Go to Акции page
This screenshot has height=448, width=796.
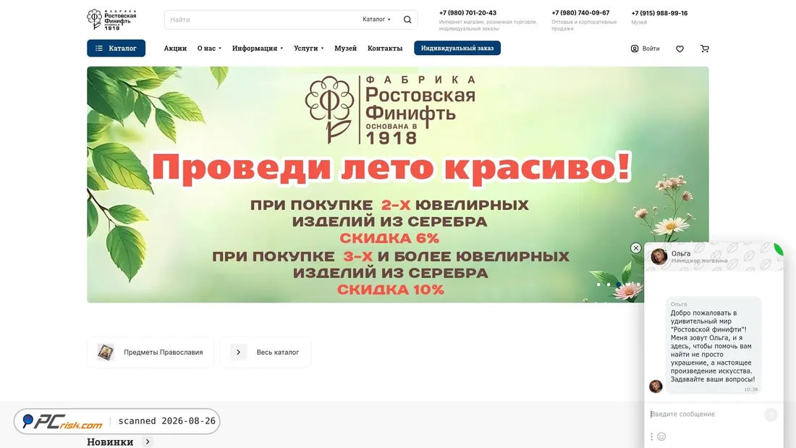pyautogui.click(x=175, y=48)
